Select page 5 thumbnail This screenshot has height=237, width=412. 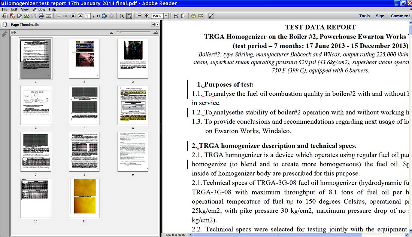pos(84,105)
